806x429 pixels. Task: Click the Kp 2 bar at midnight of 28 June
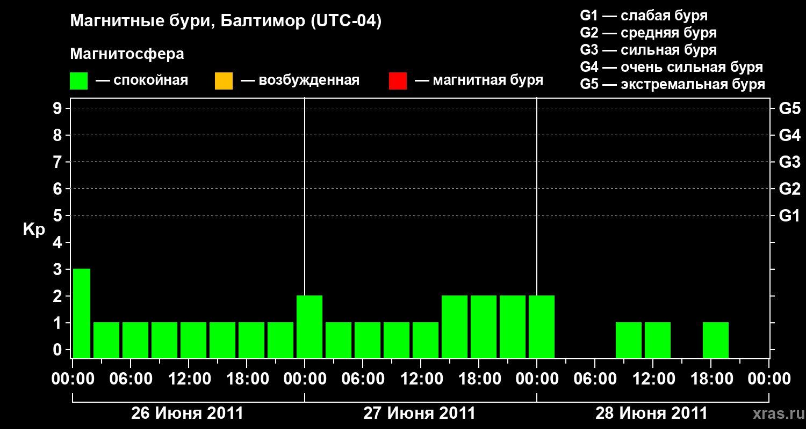point(542,327)
